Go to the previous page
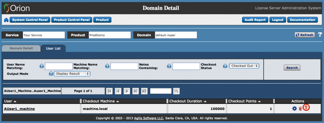The image size is (324, 123). (x=118, y=91)
